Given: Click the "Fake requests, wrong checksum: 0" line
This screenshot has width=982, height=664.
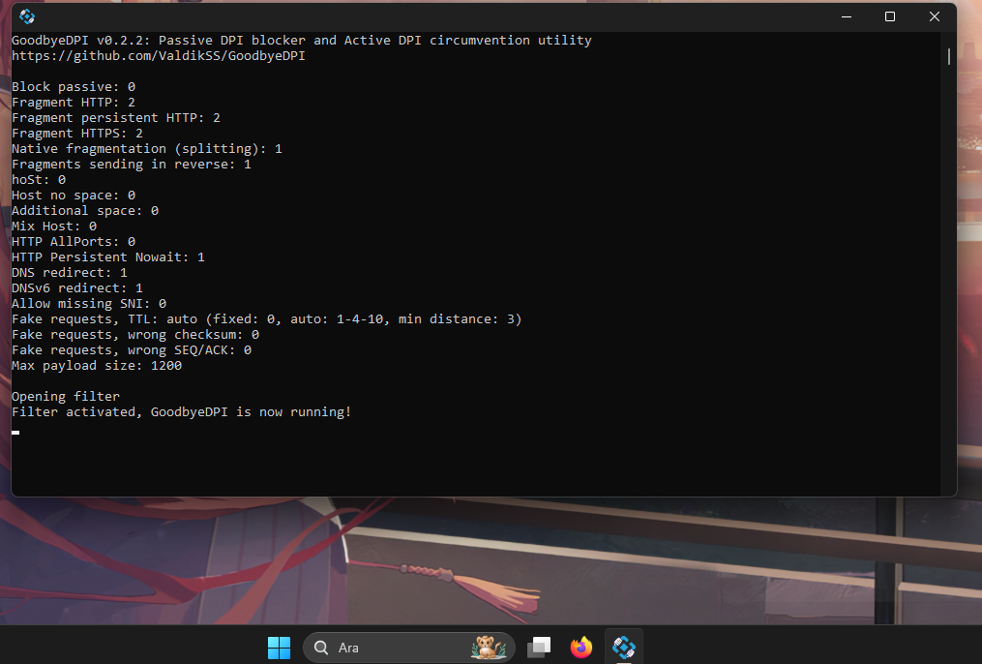Looking at the screenshot, I should coord(135,335).
